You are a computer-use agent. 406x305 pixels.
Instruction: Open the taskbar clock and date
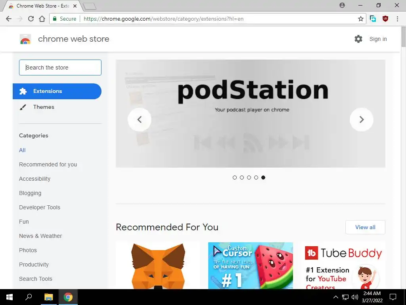[372, 297]
